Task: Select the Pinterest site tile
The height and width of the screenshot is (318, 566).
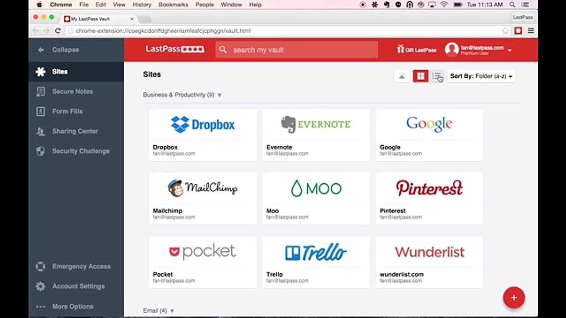Action: [x=429, y=199]
